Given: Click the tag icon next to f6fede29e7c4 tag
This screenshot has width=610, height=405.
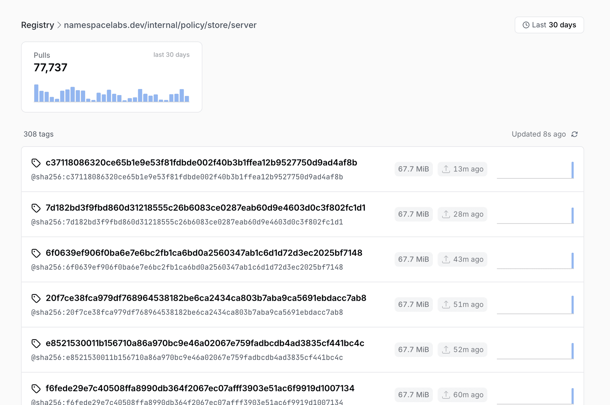Looking at the screenshot, I should click(x=36, y=388).
